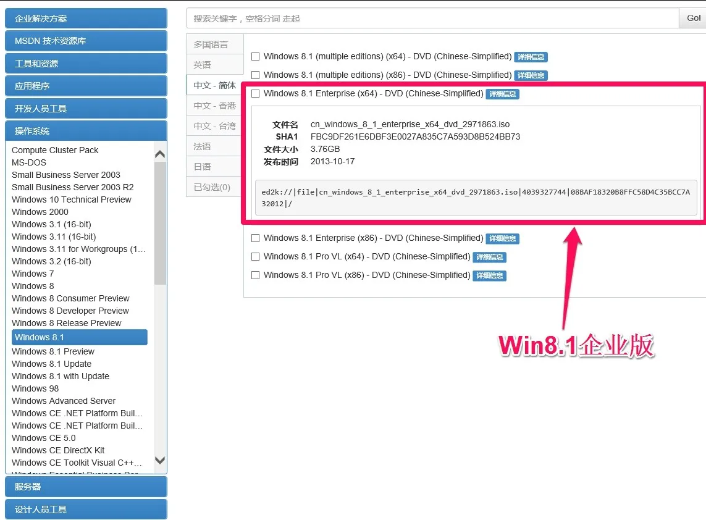
Task: Tick the Windows 8.1 Pro VL (x86) checkbox
Action: (x=255, y=275)
